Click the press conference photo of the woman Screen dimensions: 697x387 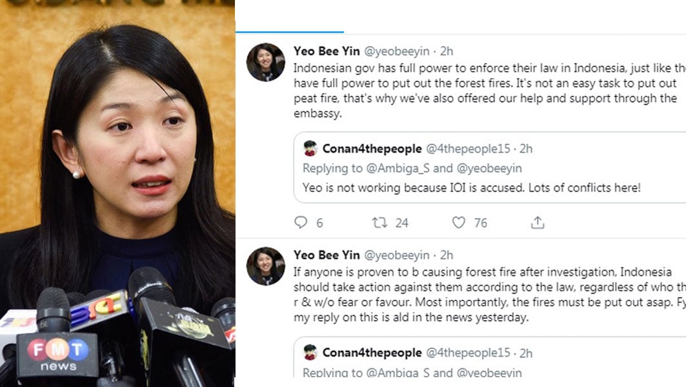pos(117,193)
